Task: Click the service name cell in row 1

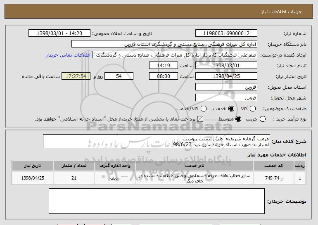Action: [194, 178]
